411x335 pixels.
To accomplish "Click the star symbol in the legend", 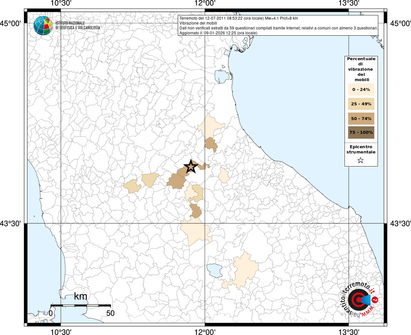I will coord(361,160).
